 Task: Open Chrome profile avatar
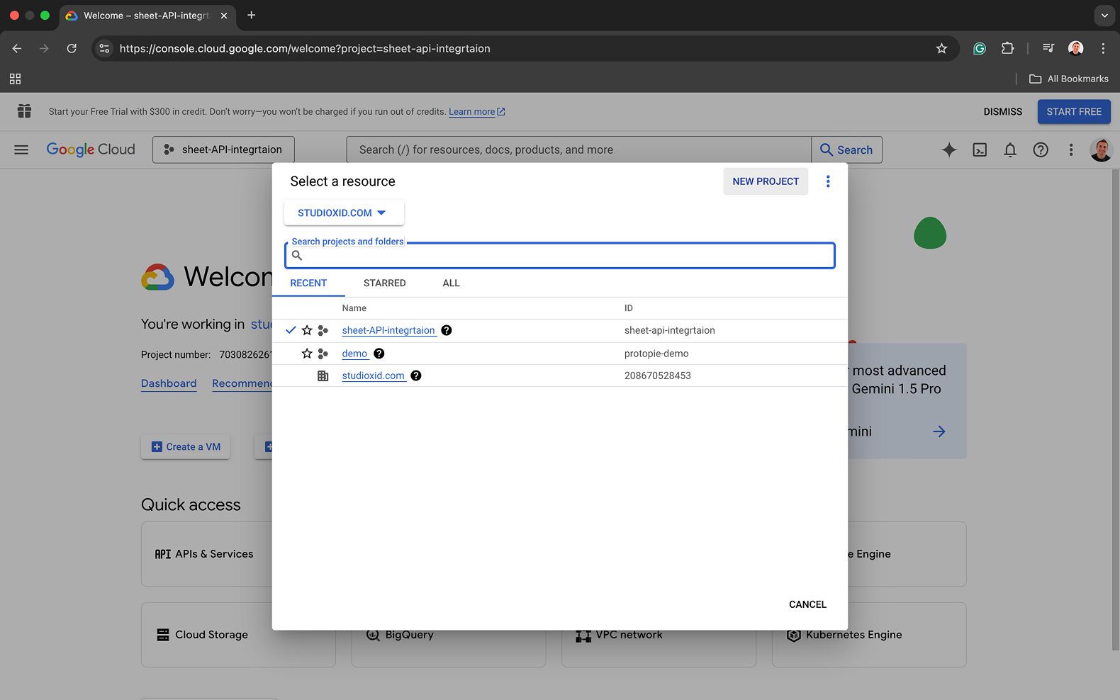click(1075, 48)
